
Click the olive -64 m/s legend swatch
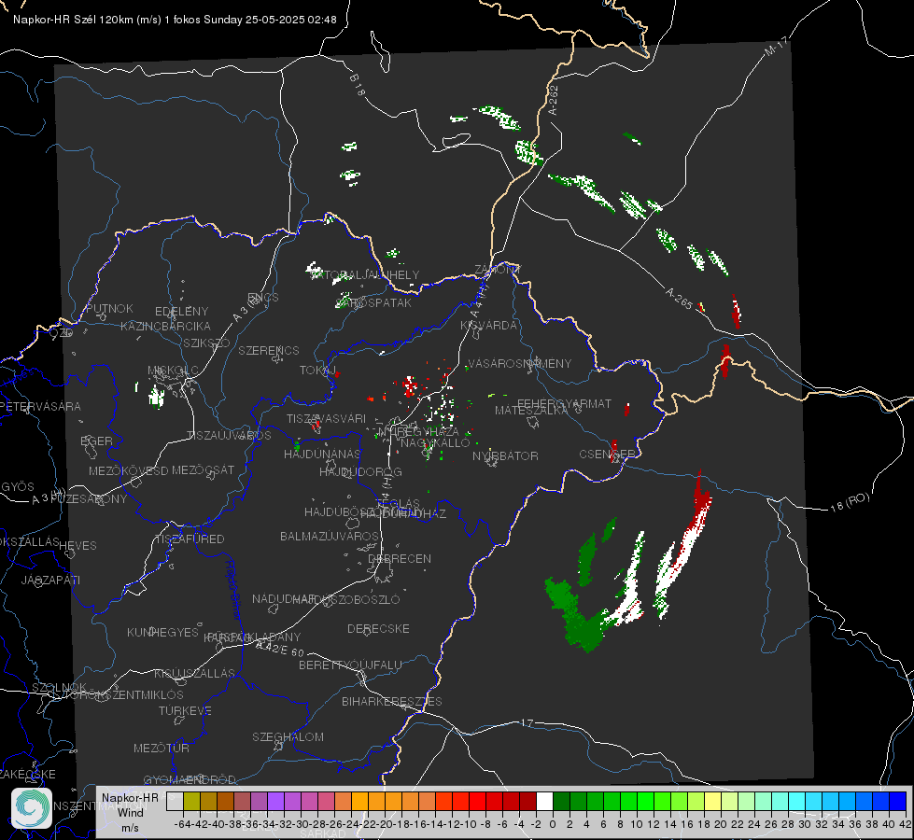(191, 801)
